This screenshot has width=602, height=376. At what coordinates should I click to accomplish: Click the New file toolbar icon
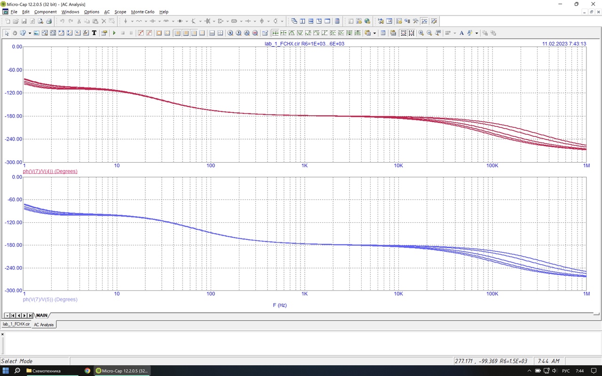8,21
